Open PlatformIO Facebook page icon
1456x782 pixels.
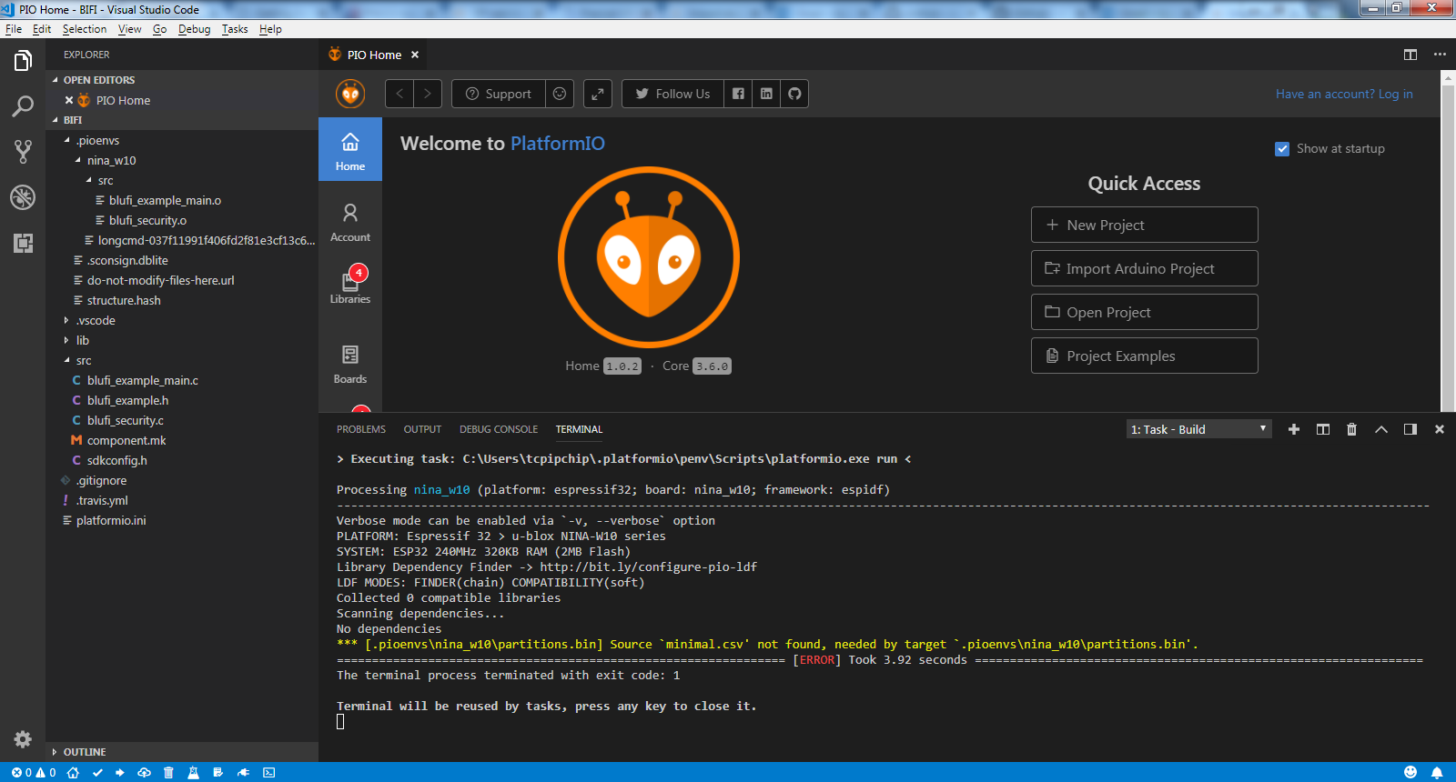click(738, 94)
